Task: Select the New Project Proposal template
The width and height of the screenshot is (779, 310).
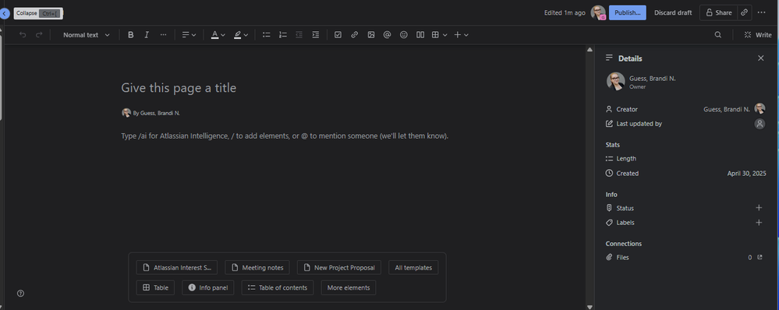Action: click(x=339, y=267)
